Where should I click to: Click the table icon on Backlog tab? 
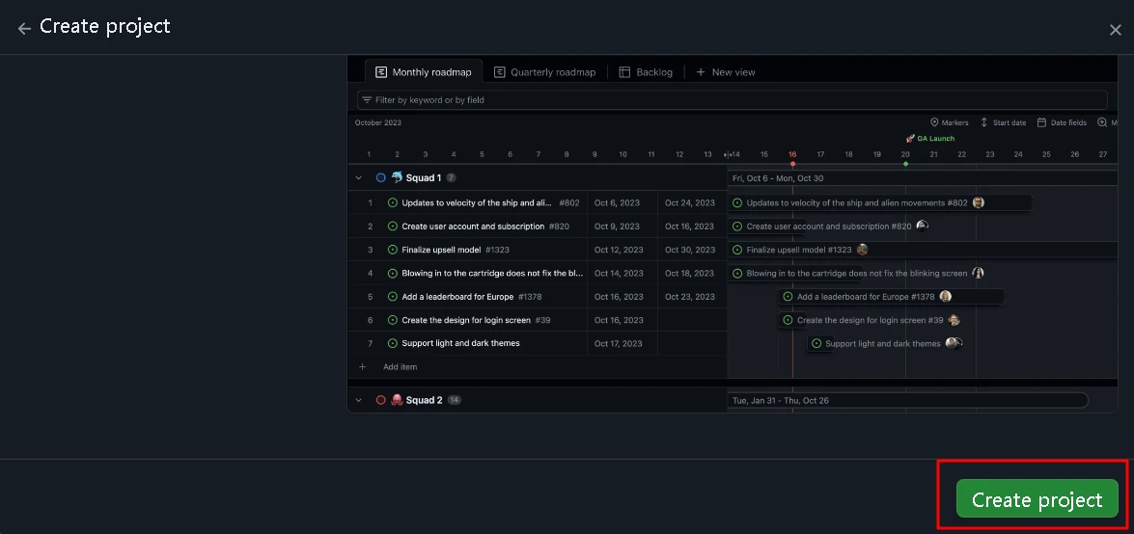(x=624, y=72)
